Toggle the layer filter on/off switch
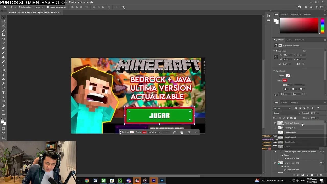The image size is (327, 184). 318,108
